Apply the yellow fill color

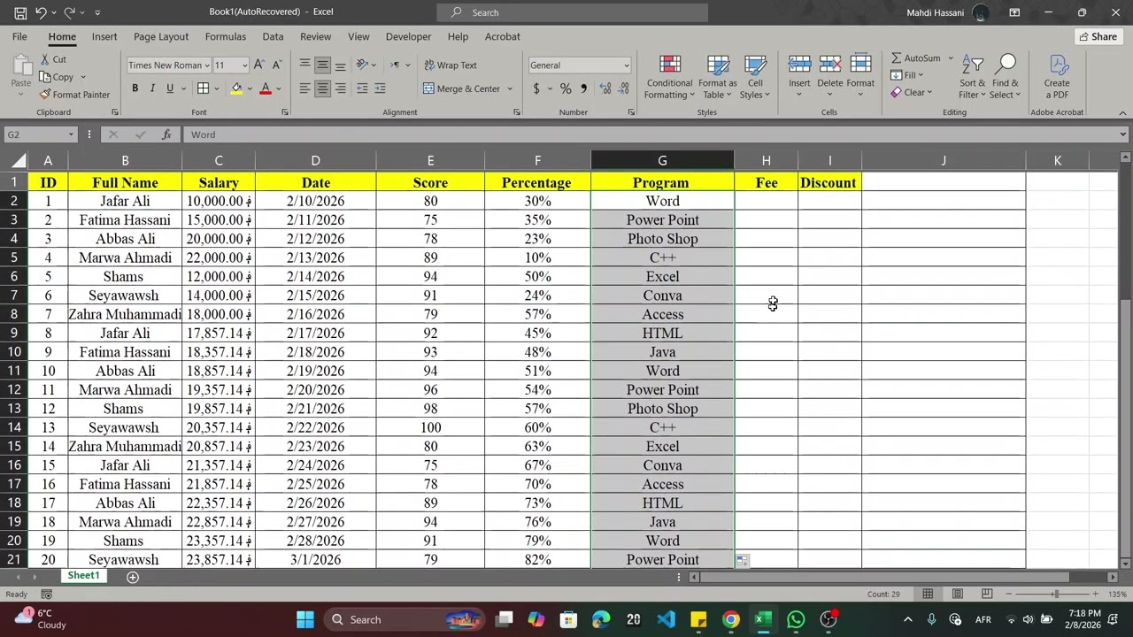coord(236,88)
